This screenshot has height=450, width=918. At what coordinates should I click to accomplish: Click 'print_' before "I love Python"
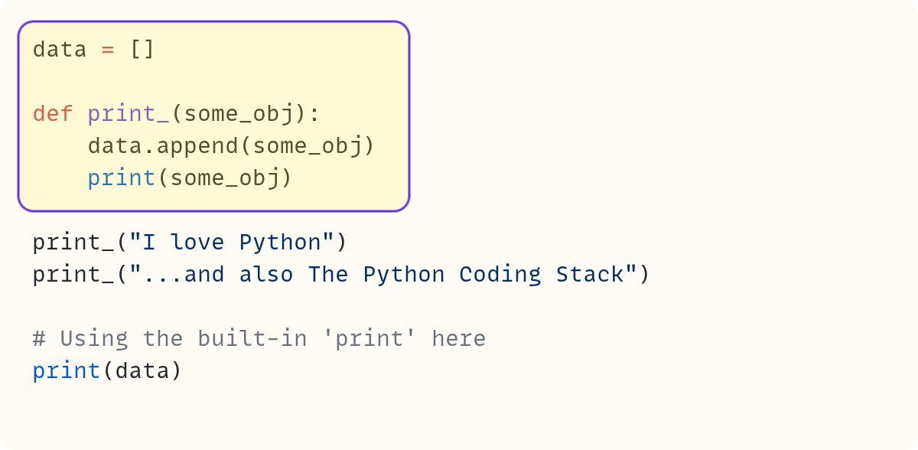(x=73, y=243)
